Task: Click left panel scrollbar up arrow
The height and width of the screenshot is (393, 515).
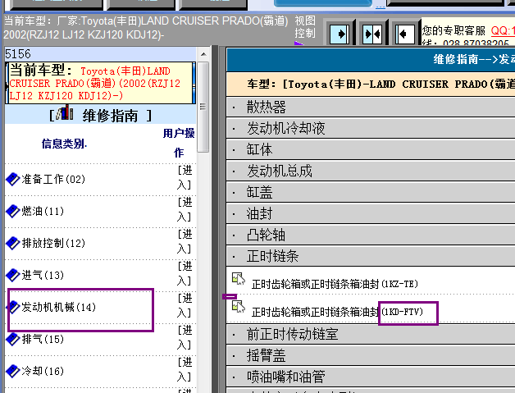Action: (x=203, y=54)
